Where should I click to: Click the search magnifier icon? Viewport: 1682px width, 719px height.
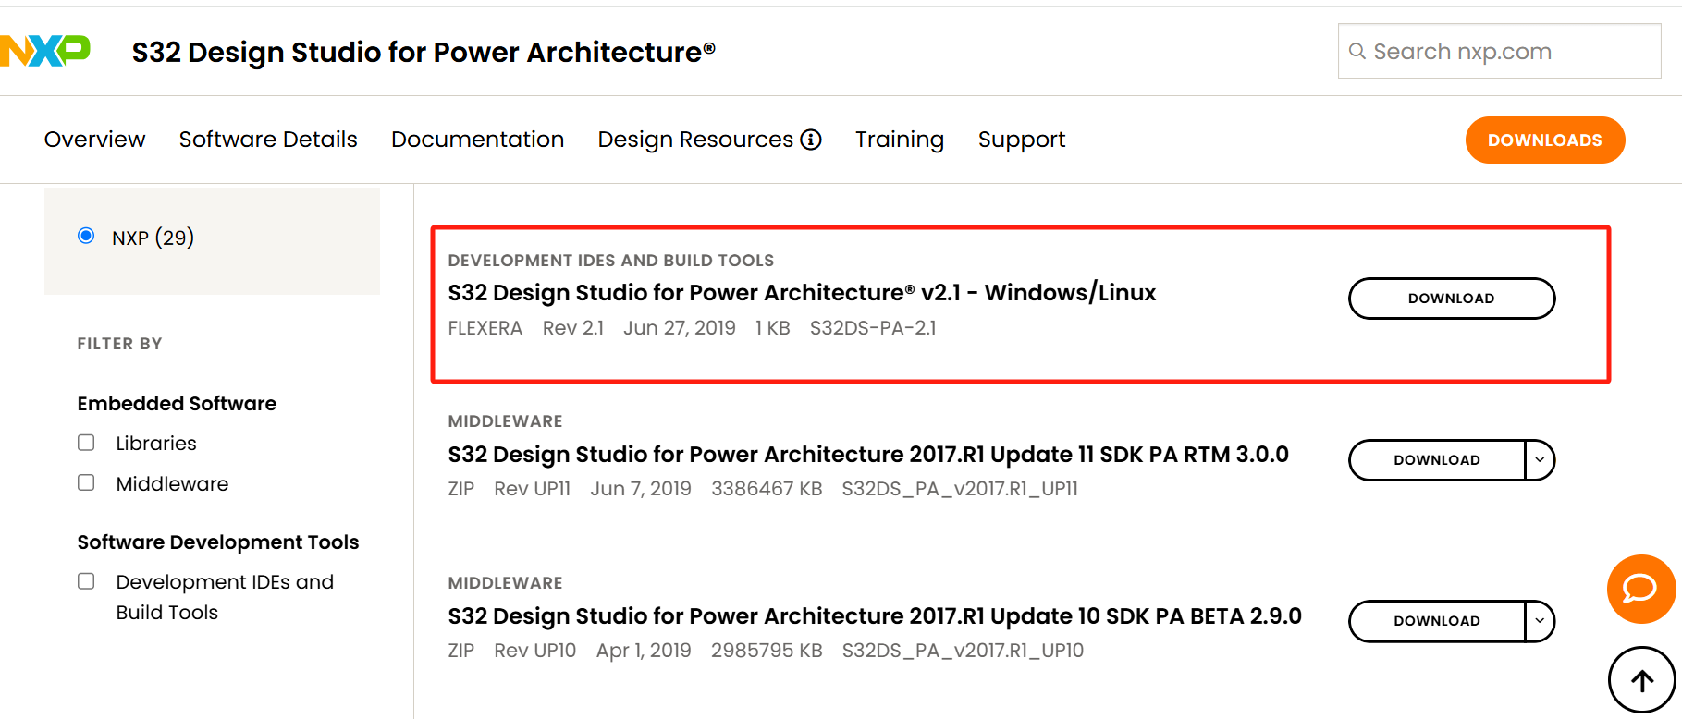tap(1357, 51)
